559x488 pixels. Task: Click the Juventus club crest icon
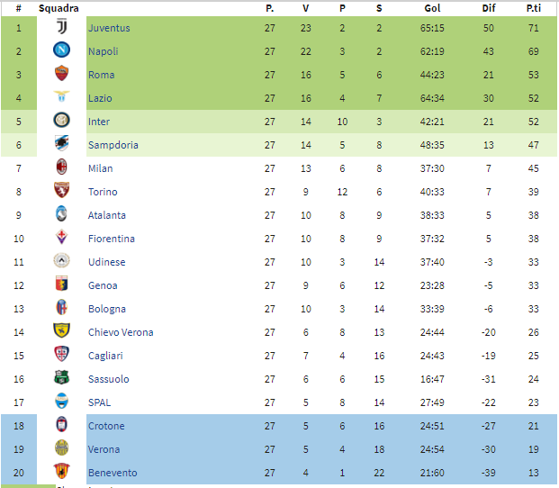(x=62, y=27)
